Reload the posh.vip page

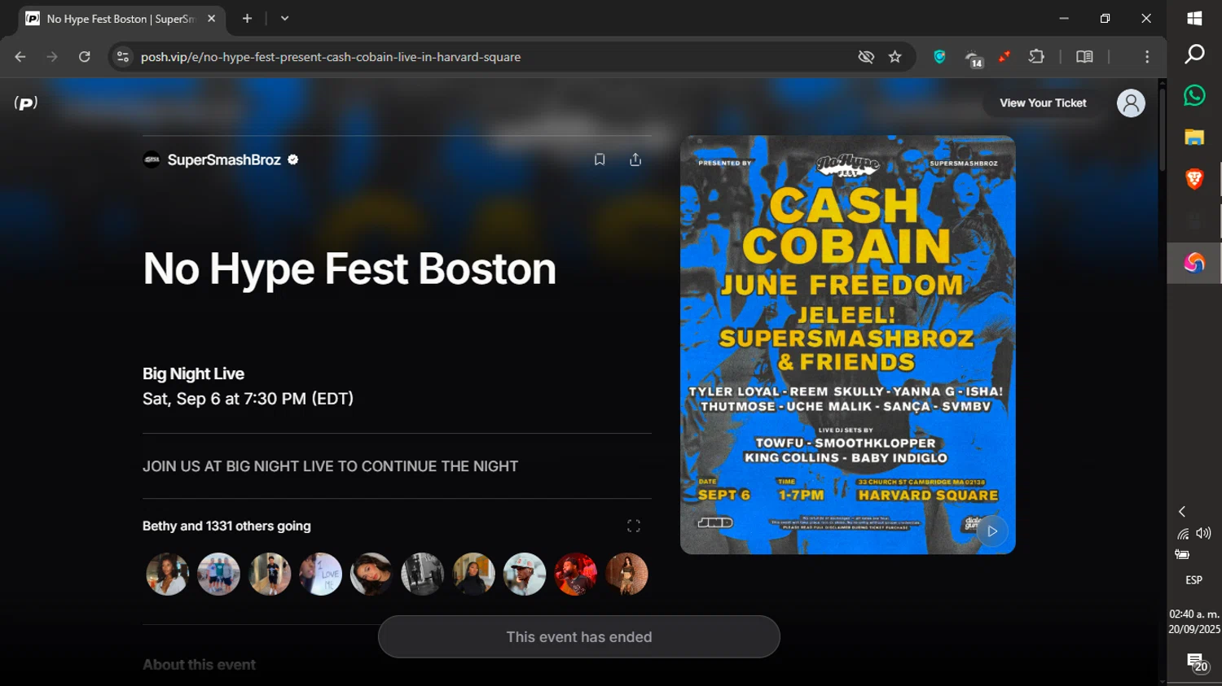(x=84, y=57)
